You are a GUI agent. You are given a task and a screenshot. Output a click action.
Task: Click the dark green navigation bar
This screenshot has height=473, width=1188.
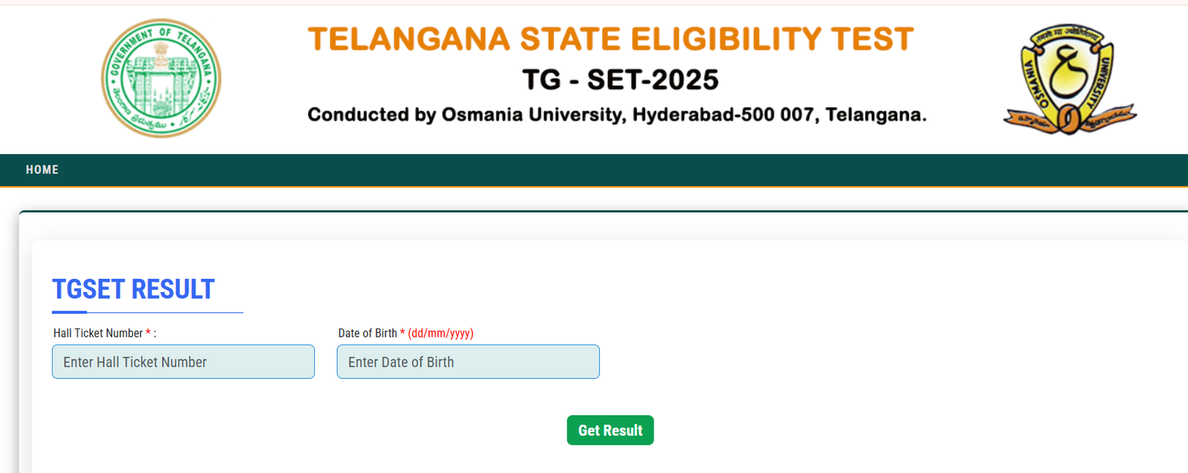tap(594, 170)
